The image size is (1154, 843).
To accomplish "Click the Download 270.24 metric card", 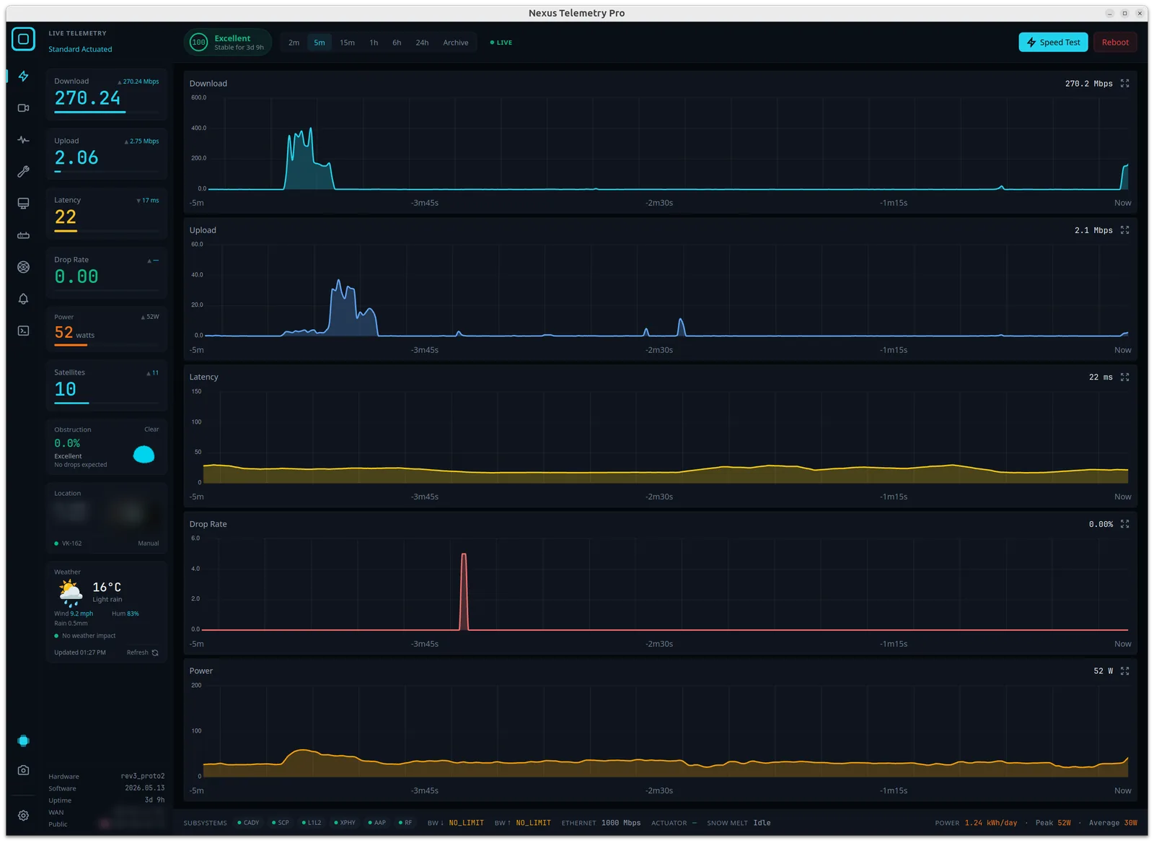I will [107, 95].
